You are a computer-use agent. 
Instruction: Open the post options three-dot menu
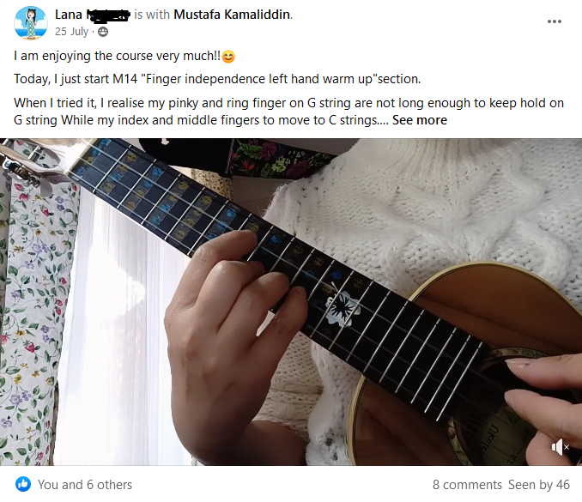555,21
